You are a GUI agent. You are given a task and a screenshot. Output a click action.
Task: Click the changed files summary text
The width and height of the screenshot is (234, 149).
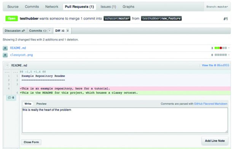41,40
